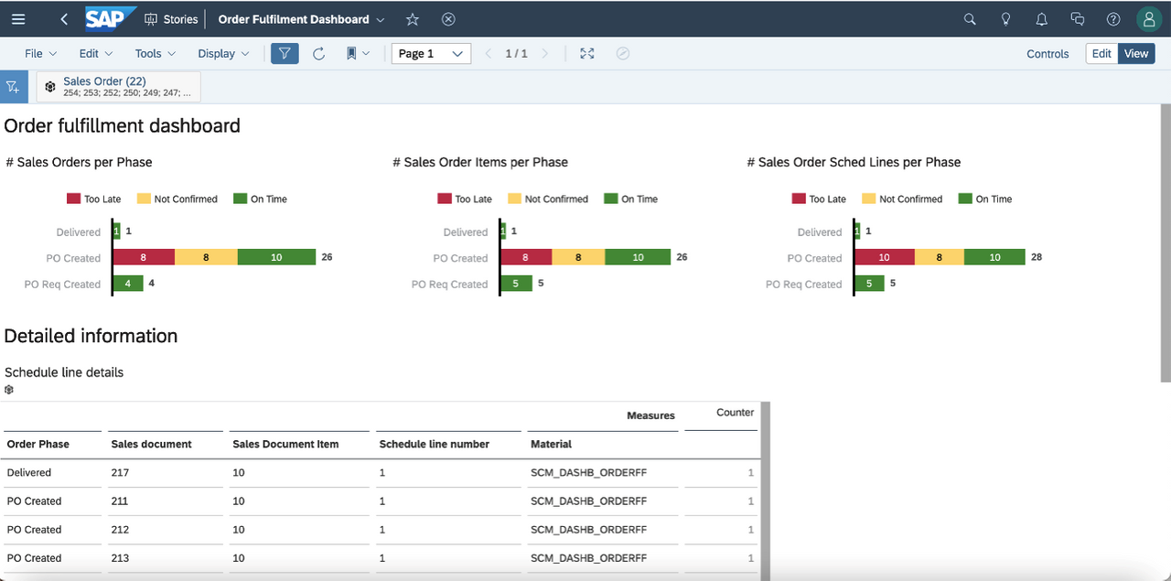The width and height of the screenshot is (1171, 581).
Task: Open the help question mark icon
Action: (1113, 19)
